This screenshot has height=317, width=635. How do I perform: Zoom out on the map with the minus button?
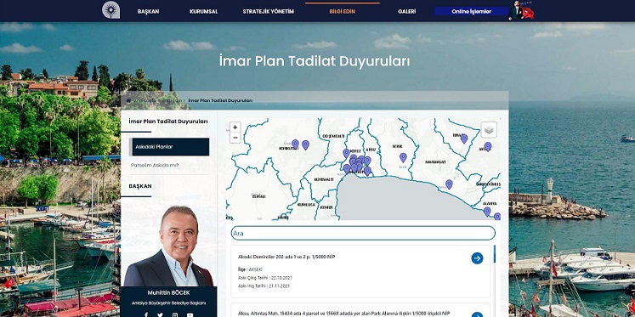tap(235, 138)
